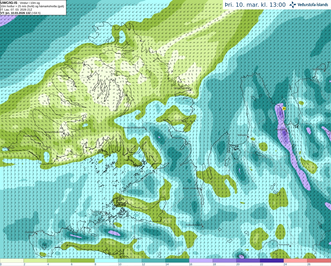Screen dimensions: 331x266
Task: Click the 2–4 m/s light green swatch
Action: coord(35,261)
